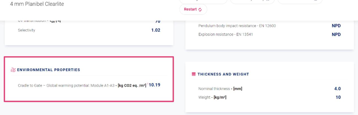Image resolution: width=358 pixels, height=115 pixels.
Task: Click the Weight kg/m² label
Action: pyautogui.click(x=212, y=97)
